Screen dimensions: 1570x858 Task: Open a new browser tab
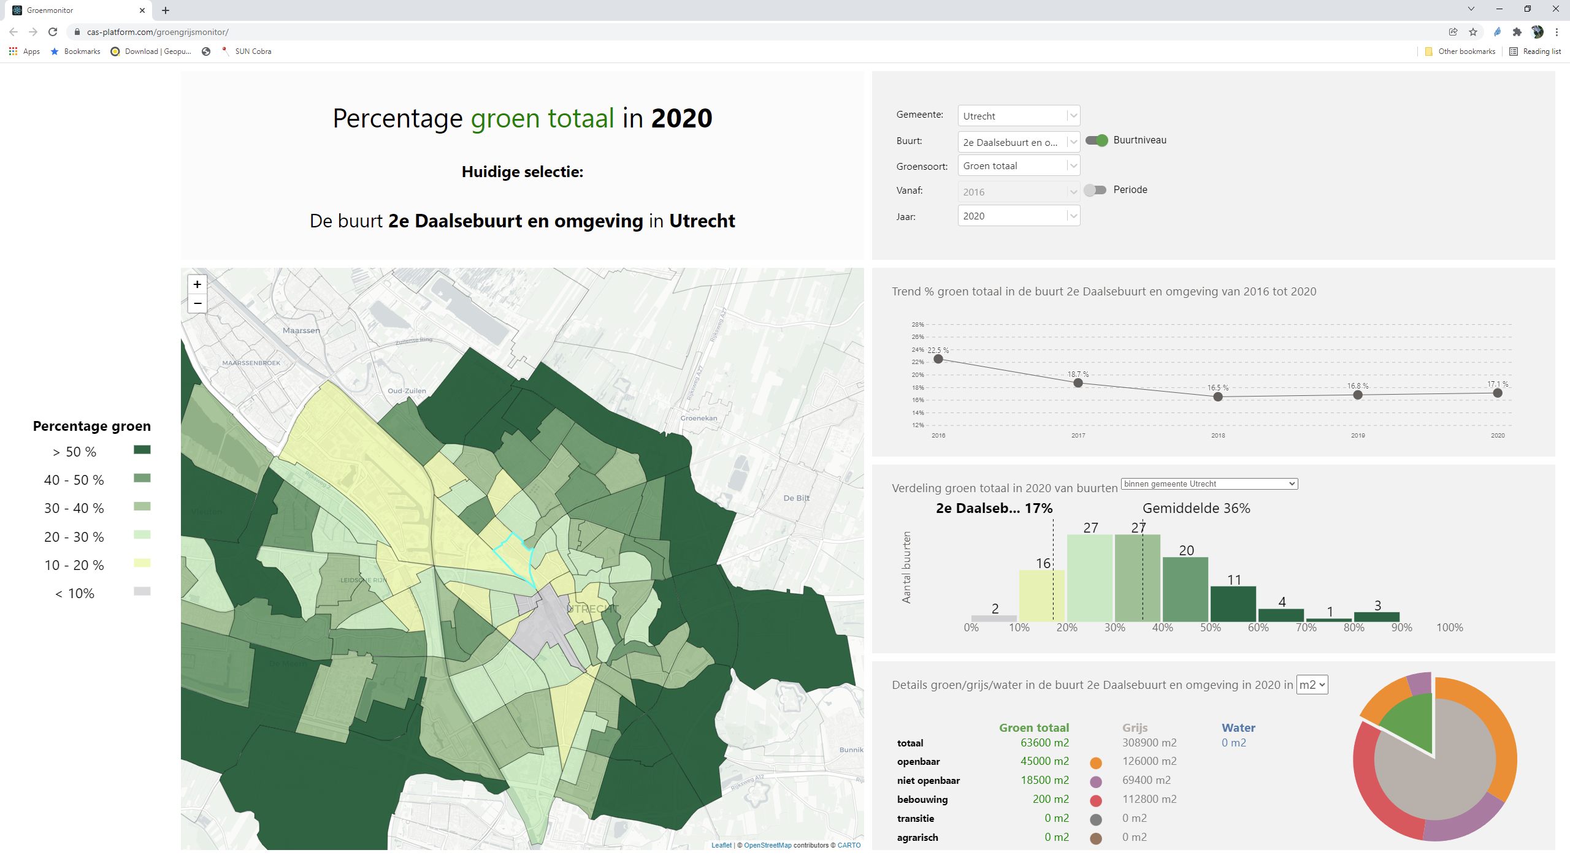(x=166, y=10)
